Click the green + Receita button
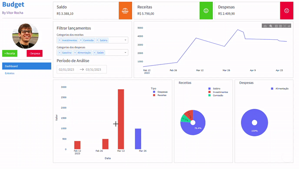This screenshot has height=169, width=299. (10, 53)
